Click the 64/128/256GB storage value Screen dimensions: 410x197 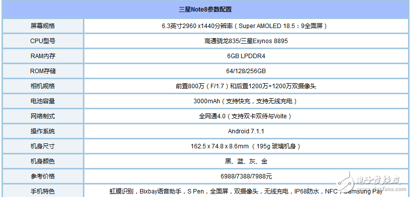pyautogui.click(x=246, y=71)
